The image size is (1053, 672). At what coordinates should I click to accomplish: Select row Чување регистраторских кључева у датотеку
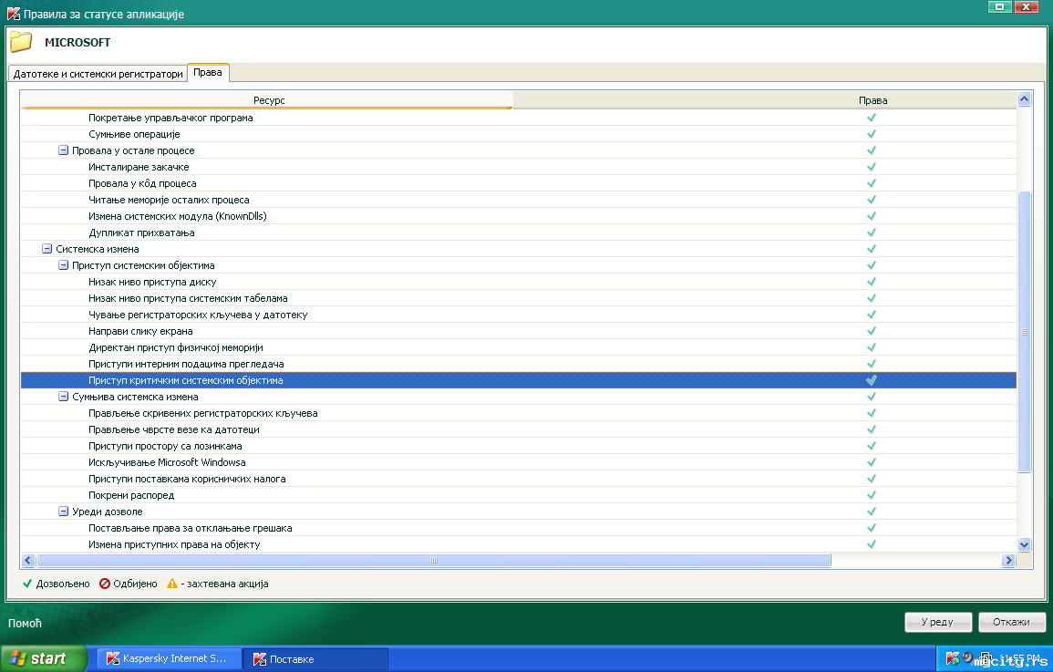pos(519,315)
